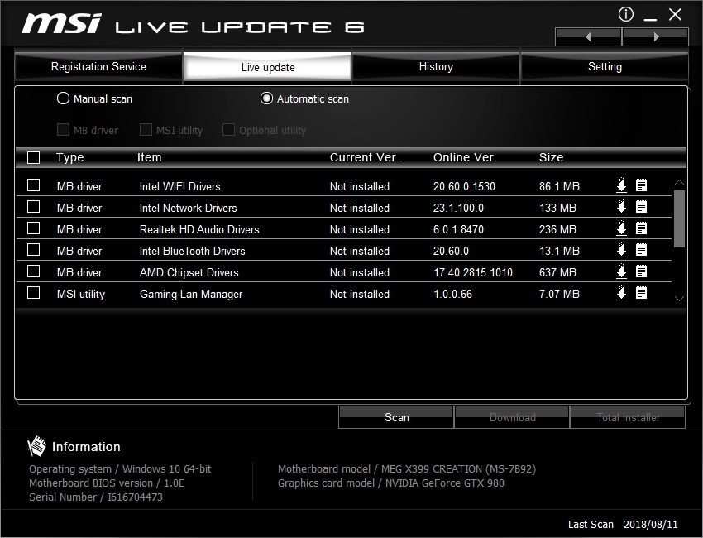Viewport: 703px width, 538px height.
Task: Click online version 20.60.0.1530
Action: (x=464, y=186)
